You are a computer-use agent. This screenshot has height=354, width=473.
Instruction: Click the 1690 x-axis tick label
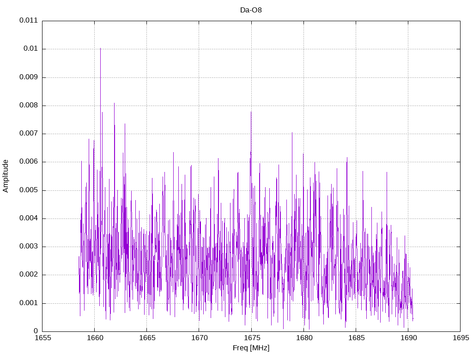point(408,338)
